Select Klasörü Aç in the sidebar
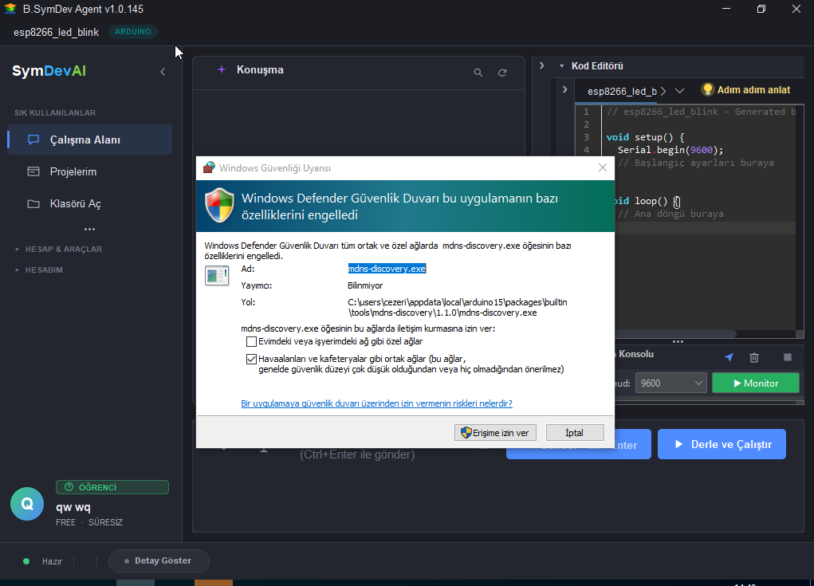The width and height of the screenshot is (814, 586). point(90,203)
